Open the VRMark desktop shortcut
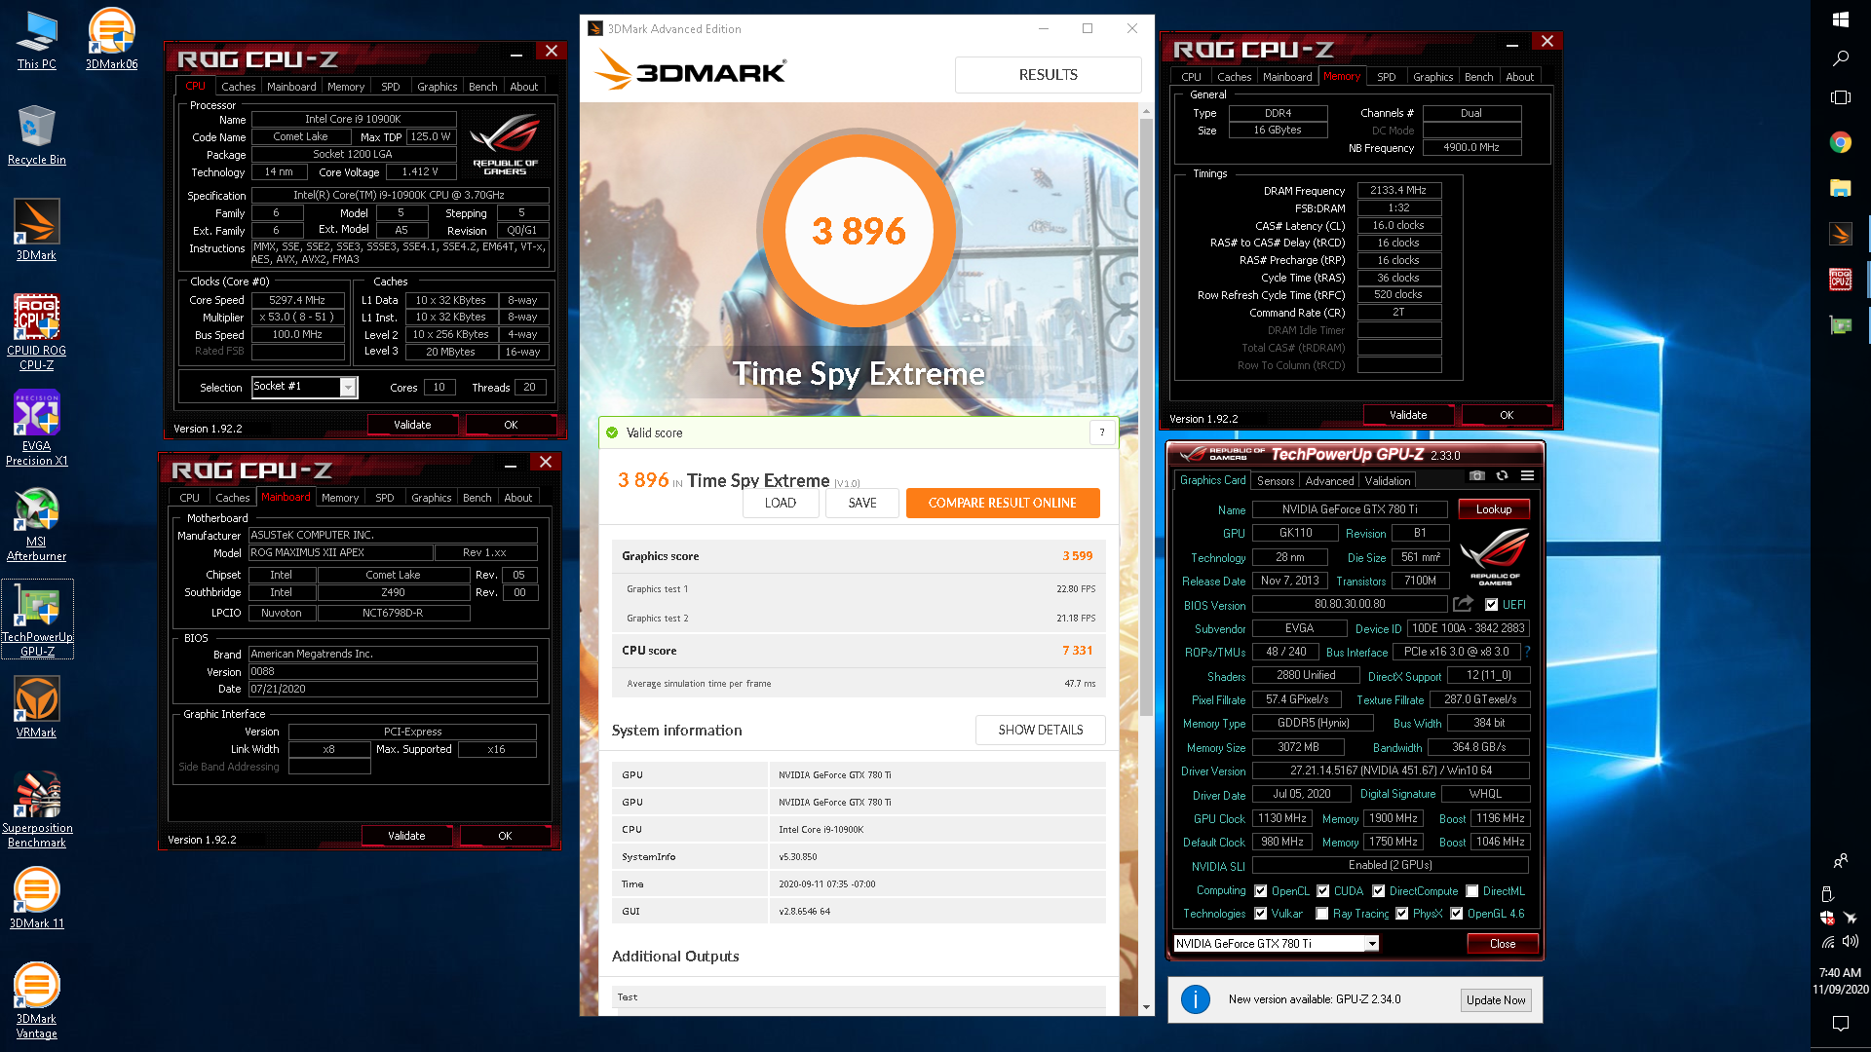This screenshot has height=1052, width=1871. tap(37, 707)
